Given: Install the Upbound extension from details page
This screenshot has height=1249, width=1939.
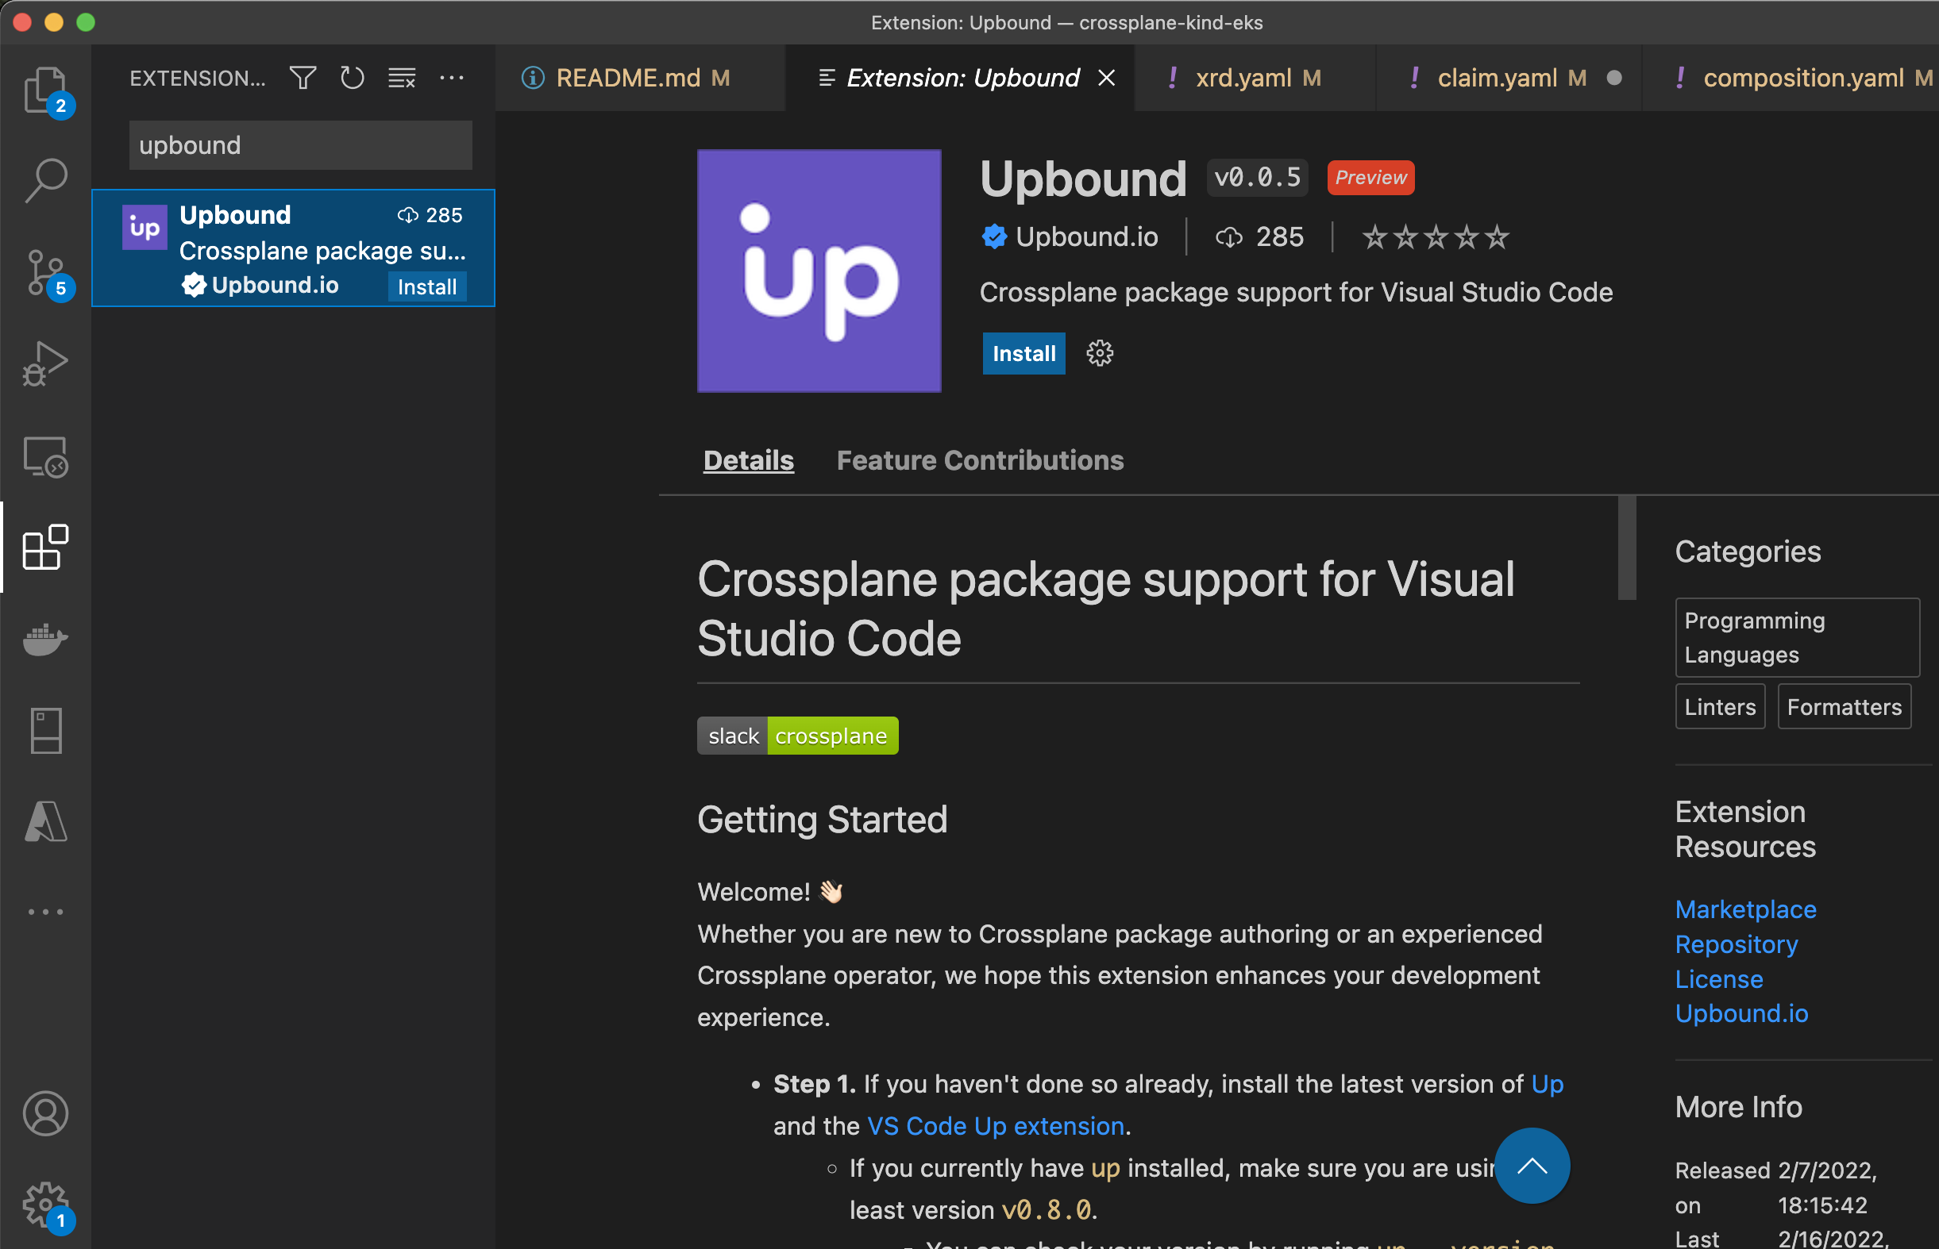Looking at the screenshot, I should (x=1023, y=353).
